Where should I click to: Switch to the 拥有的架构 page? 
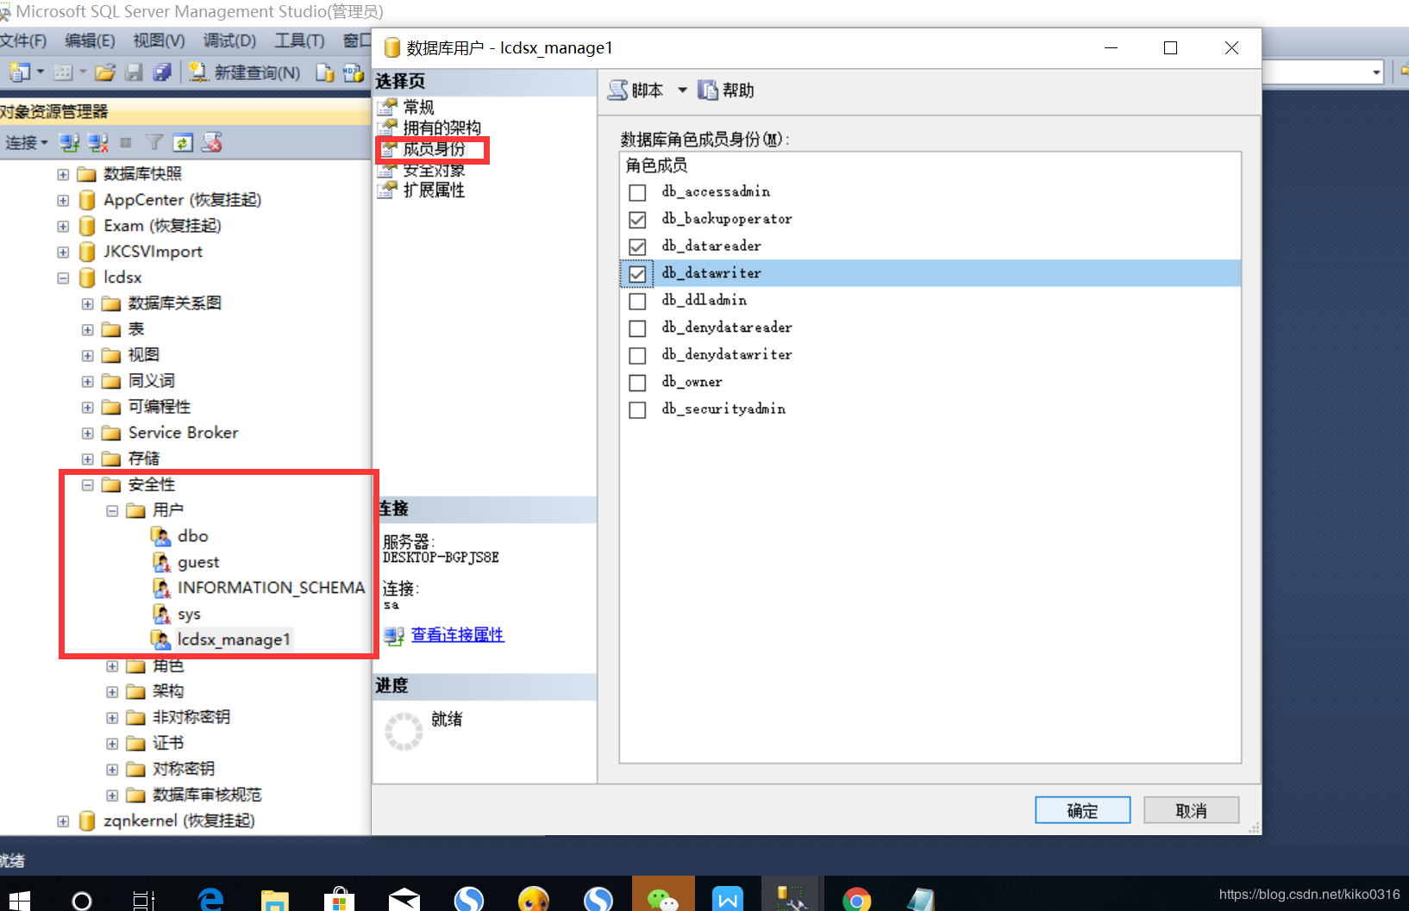click(442, 128)
